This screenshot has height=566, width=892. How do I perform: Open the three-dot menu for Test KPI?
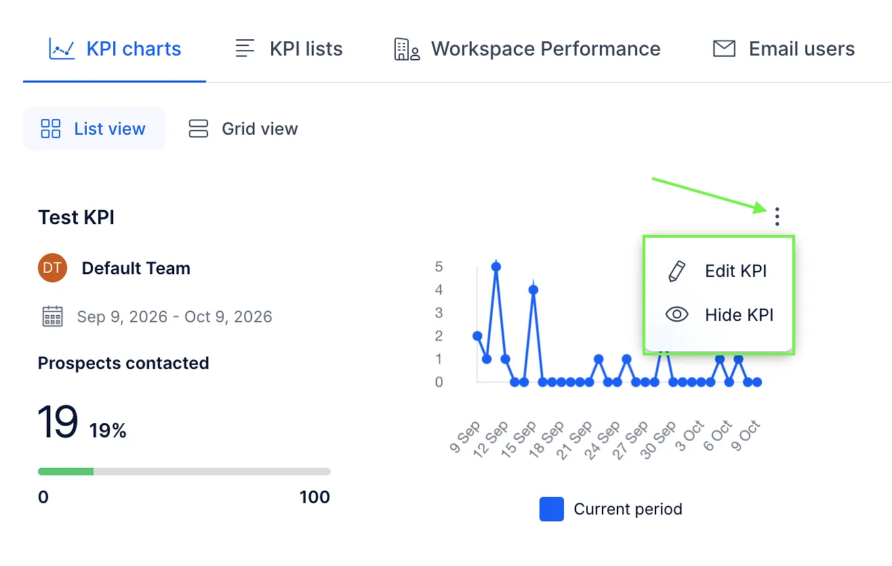pos(777,217)
